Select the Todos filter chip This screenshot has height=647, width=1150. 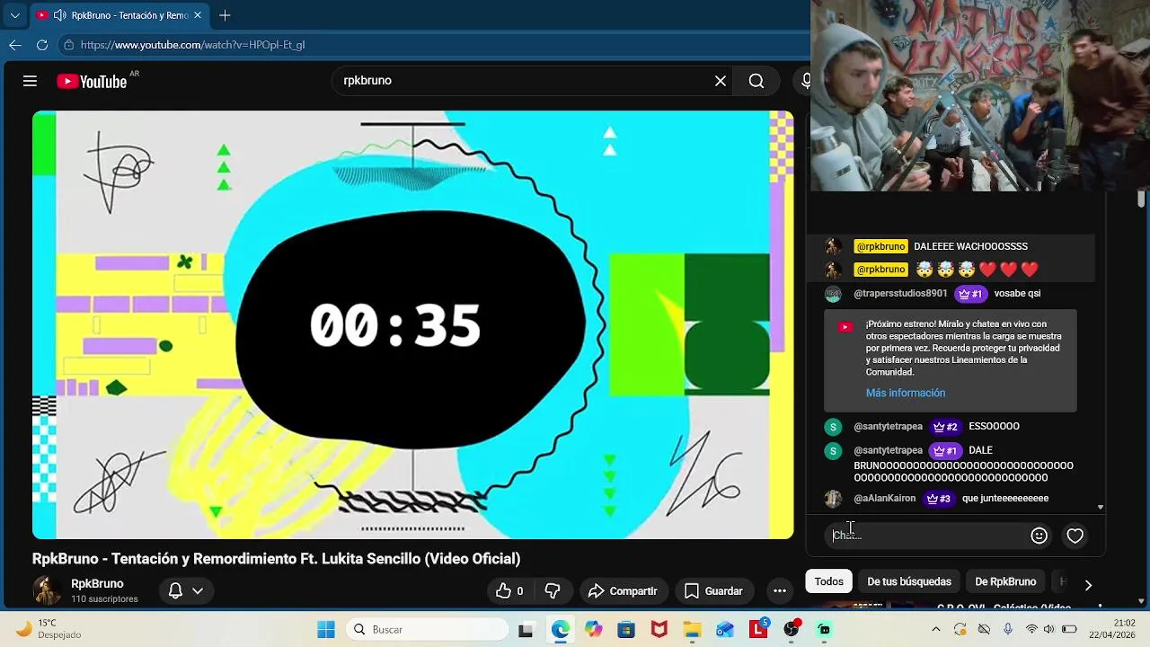pos(828,581)
